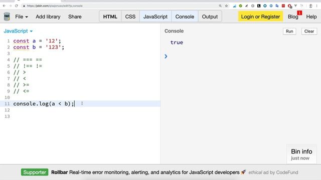Screen dimensions: 321x180
Task: Place cursor on line 2 const b
Action: coord(39,47)
